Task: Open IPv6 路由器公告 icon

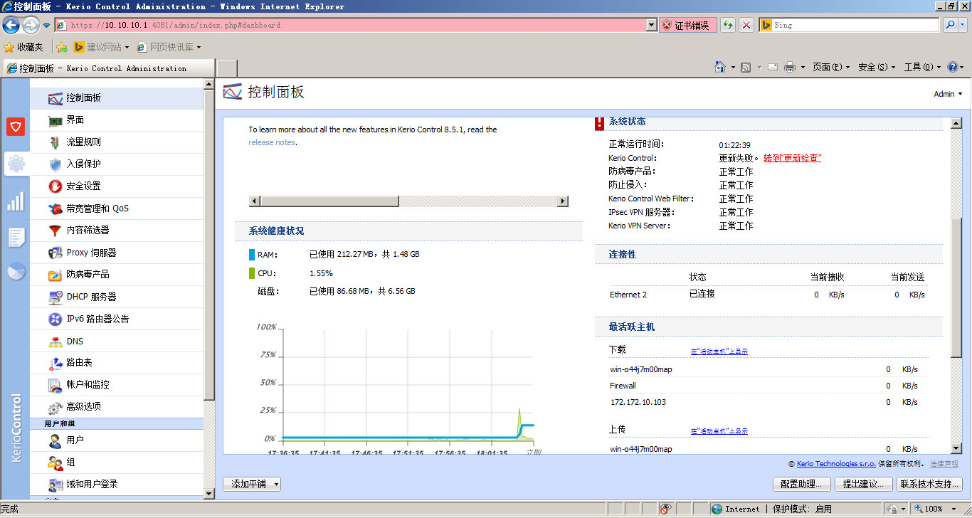Action: 56,319
